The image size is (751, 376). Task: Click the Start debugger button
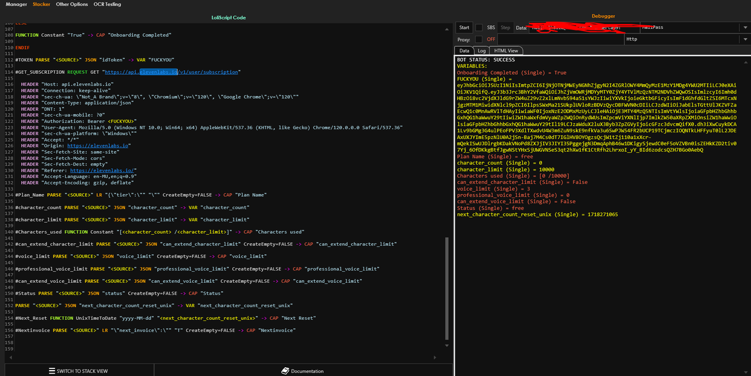coord(464,28)
